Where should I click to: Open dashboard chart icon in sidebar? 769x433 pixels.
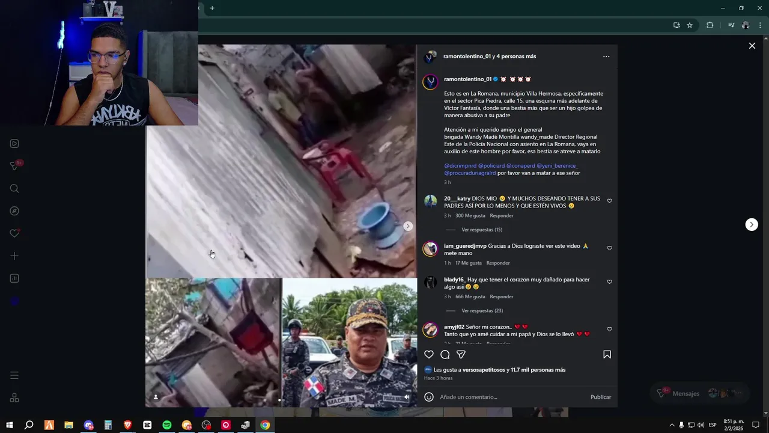coord(14,278)
